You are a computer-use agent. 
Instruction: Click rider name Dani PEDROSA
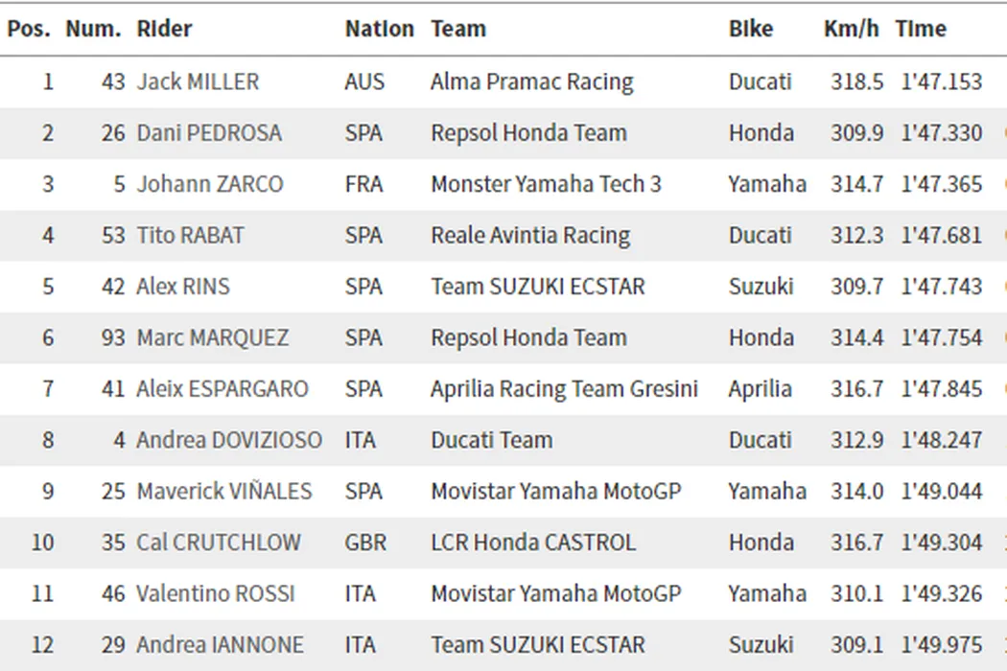[209, 133]
